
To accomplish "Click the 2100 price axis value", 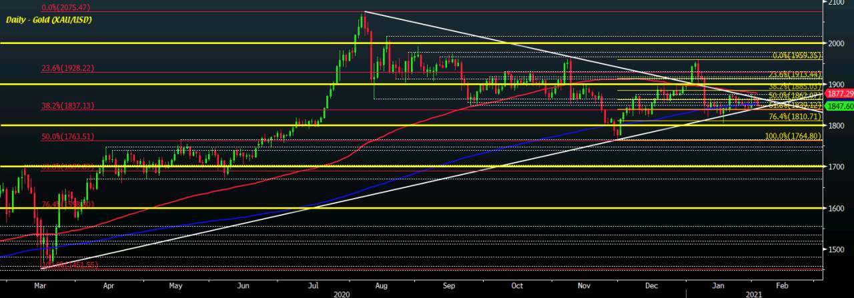I will click(x=837, y=3).
